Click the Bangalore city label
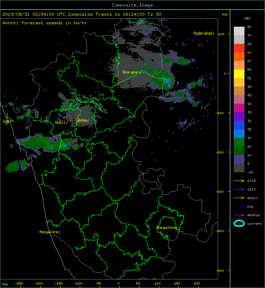The image size is (265, 288). click(x=167, y=227)
